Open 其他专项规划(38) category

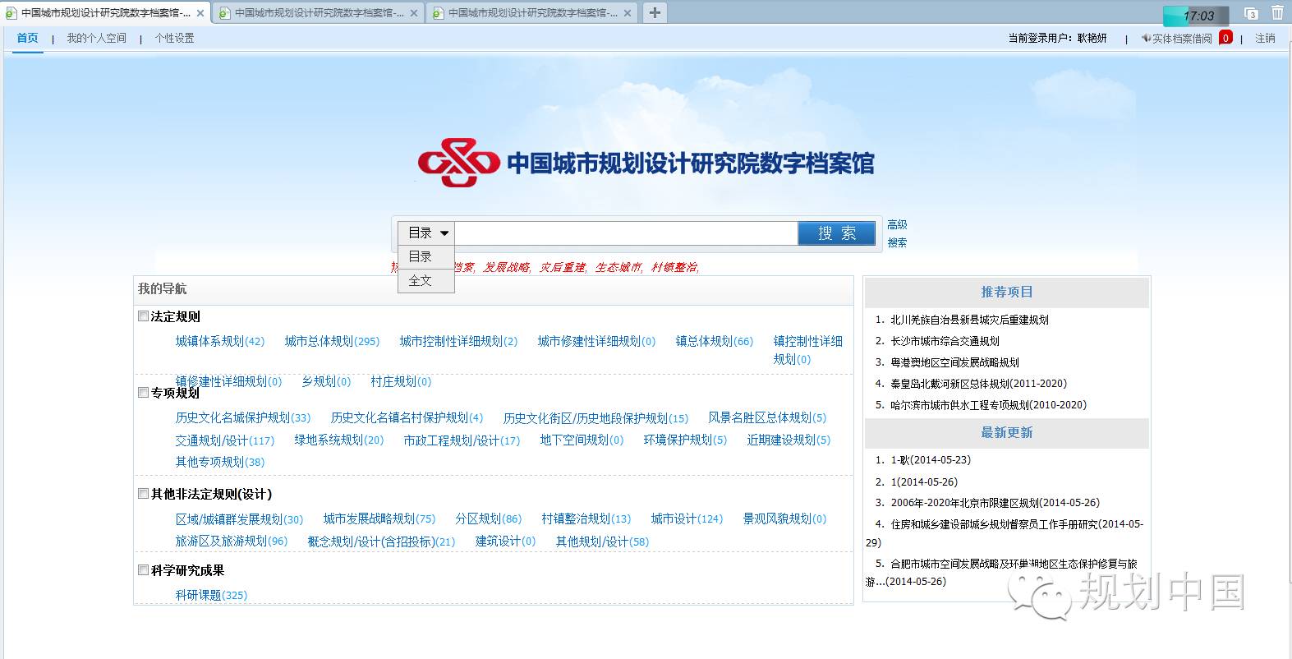point(220,462)
